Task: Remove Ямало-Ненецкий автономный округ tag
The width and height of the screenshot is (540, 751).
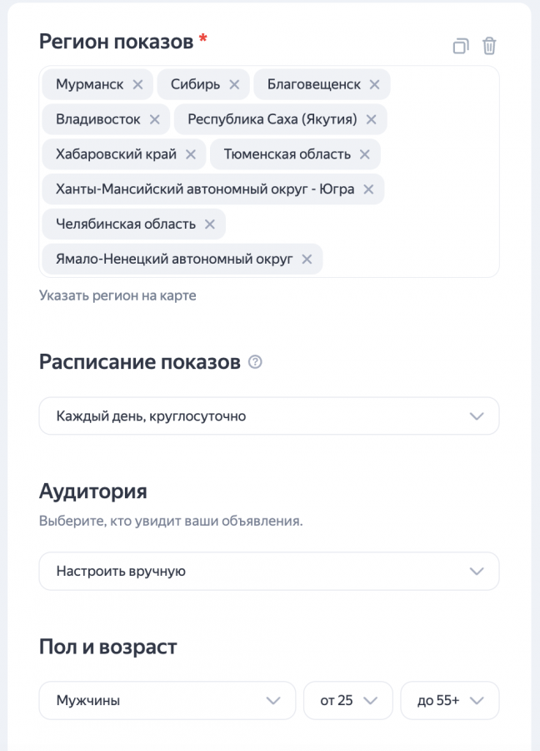Action: point(307,260)
